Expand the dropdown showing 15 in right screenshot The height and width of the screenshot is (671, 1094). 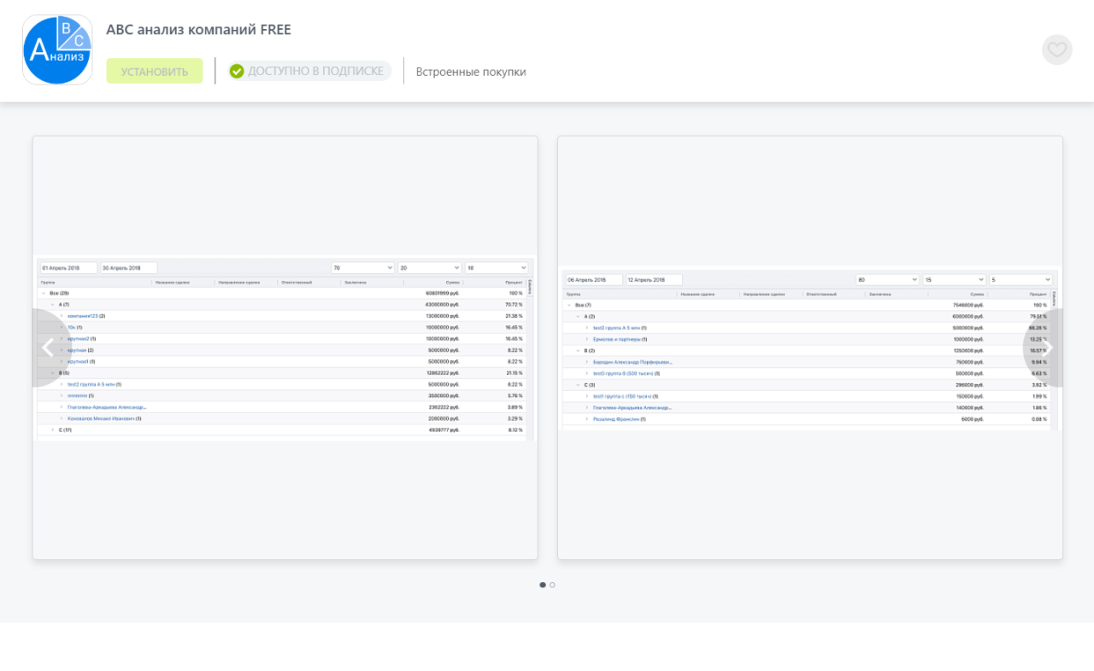click(x=954, y=280)
